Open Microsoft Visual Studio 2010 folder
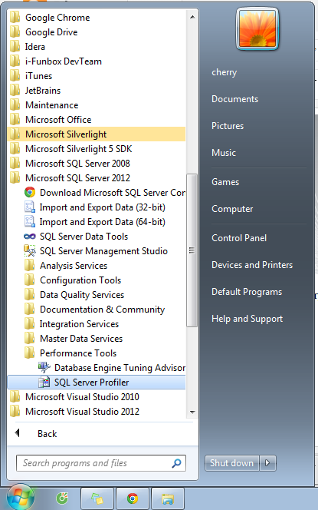This screenshot has width=318, height=510. coord(97,397)
